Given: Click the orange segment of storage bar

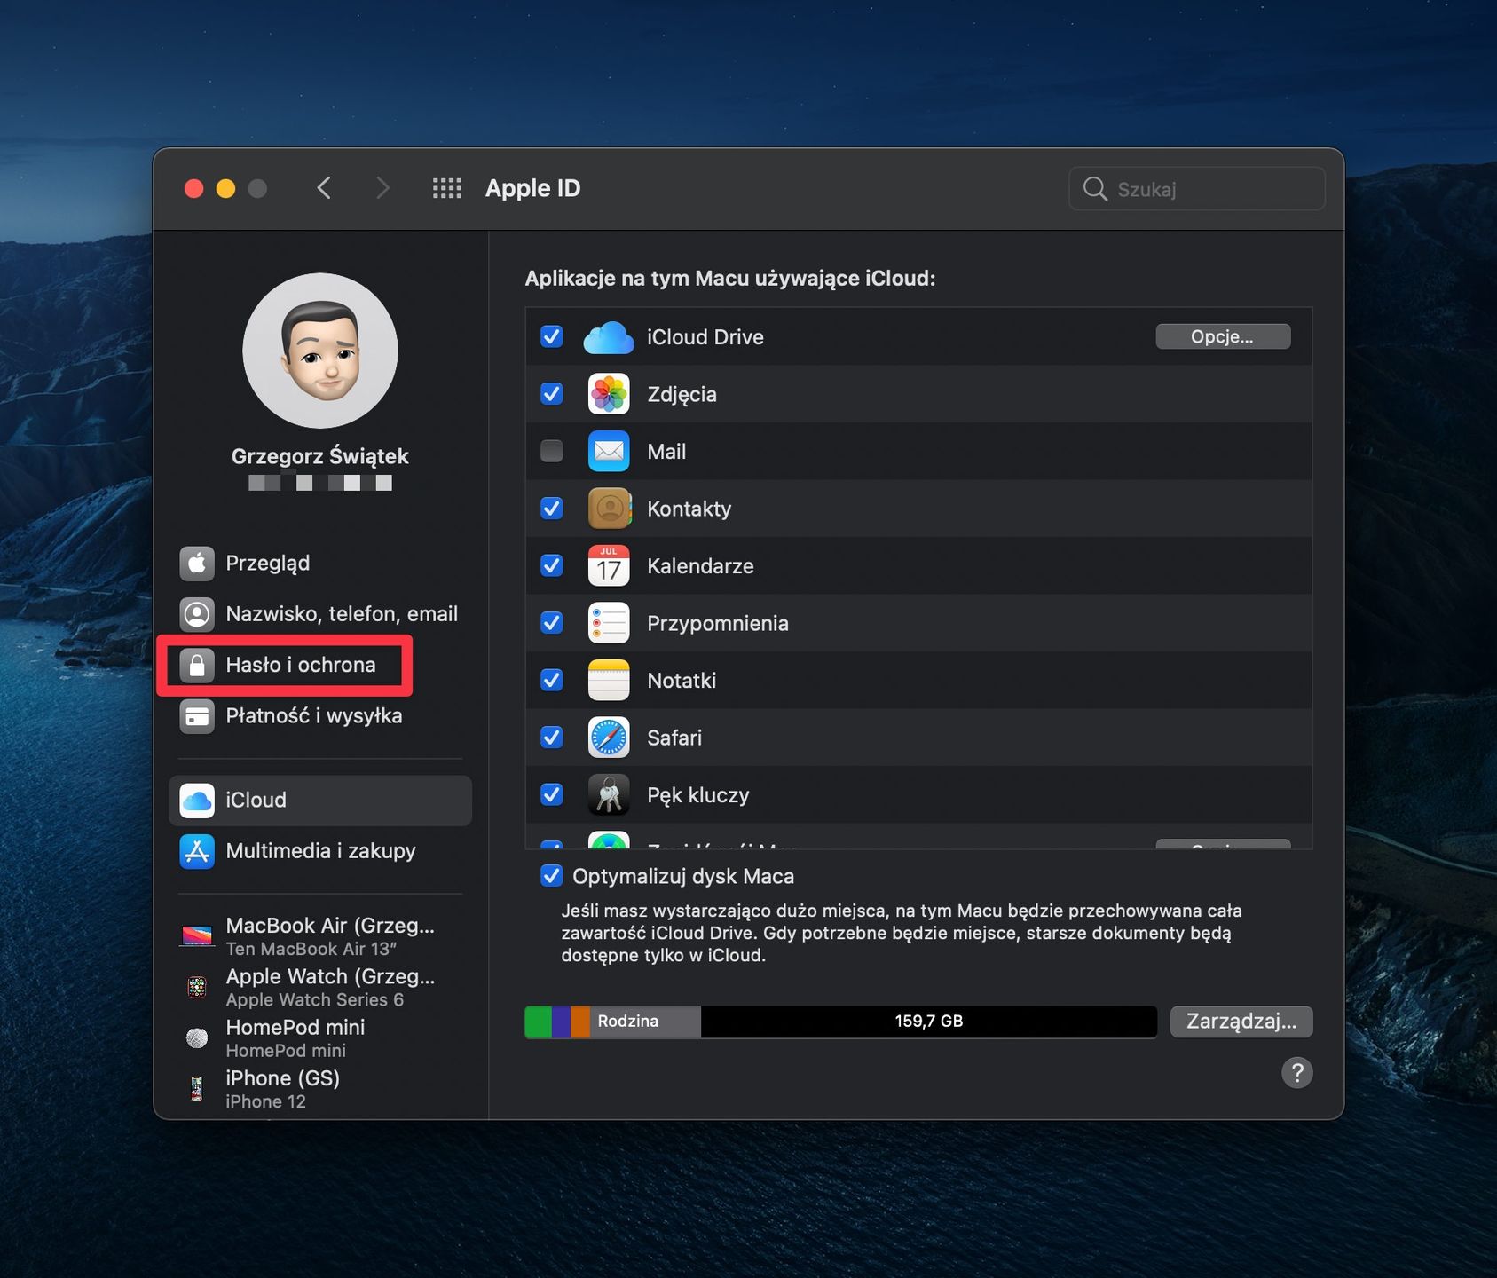Looking at the screenshot, I should click(x=580, y=1022).
